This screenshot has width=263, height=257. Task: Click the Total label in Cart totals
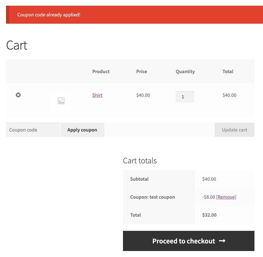click(x=136, y=215)
